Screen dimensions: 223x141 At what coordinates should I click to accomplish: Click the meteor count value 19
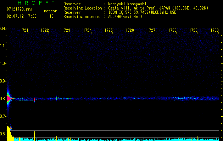coord(51,16)
